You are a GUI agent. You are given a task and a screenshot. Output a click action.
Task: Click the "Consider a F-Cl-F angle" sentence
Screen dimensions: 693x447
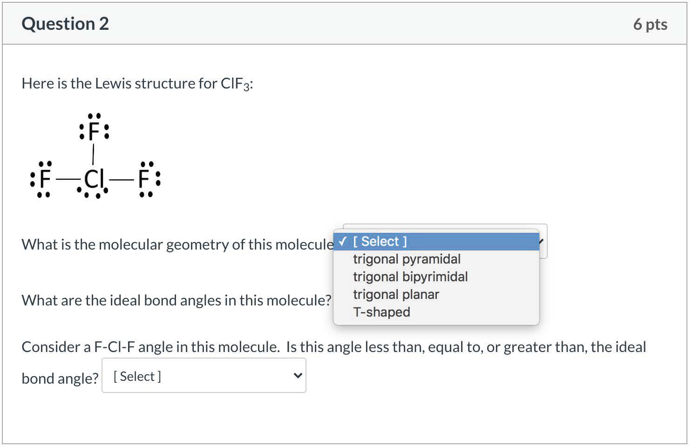[333, 347]
